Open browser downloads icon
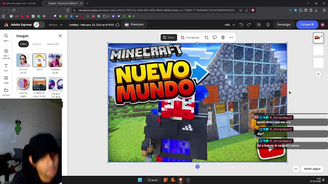Image resolution: width=328 pixels, height=184 pixels. click(x=316, y=10)
